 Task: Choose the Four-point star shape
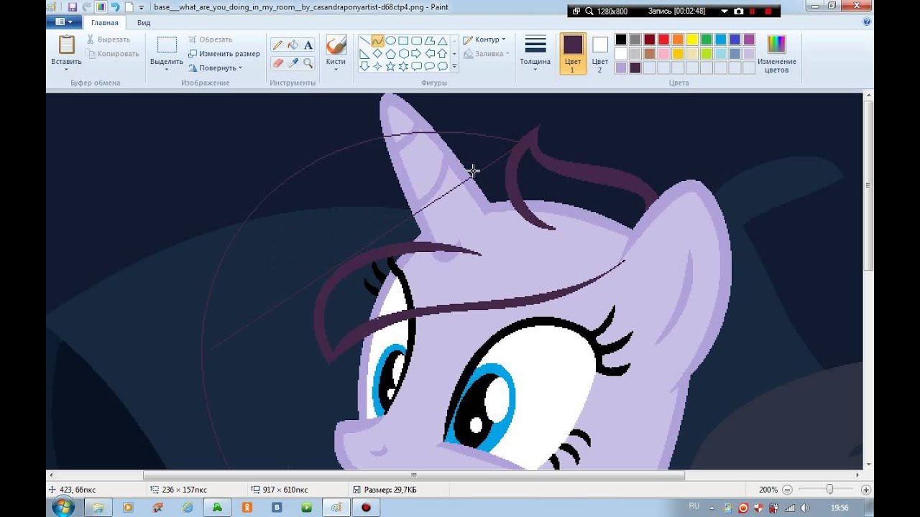click(x=377, y=67)
